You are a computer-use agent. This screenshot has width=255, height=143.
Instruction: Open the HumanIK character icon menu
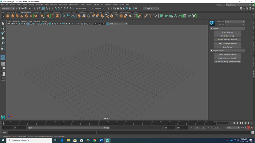(212, 23)
